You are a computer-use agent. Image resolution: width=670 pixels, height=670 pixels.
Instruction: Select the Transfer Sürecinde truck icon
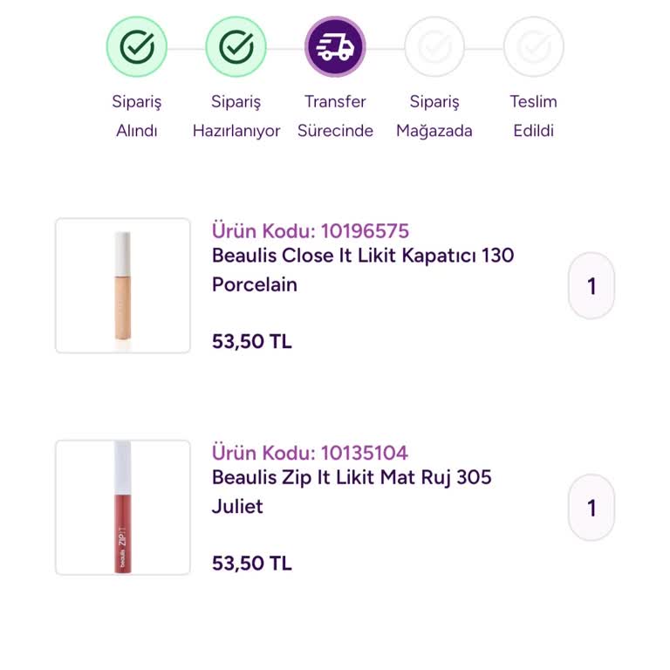(335, 47)
